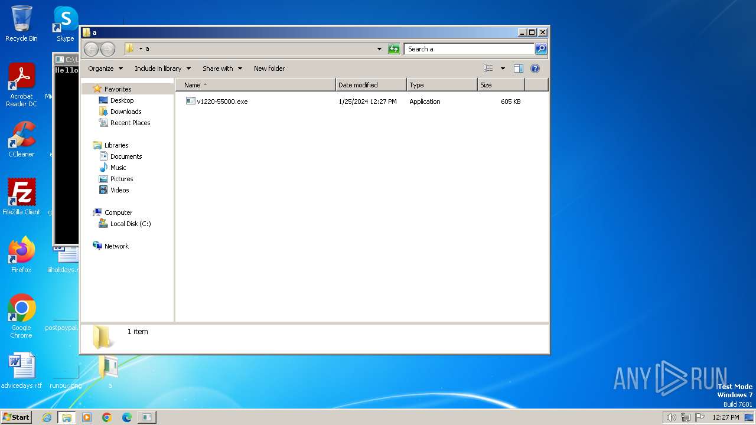Select advicedays.rtf desktop file
This screenshot has height=425, width=756.
point(21,370)
